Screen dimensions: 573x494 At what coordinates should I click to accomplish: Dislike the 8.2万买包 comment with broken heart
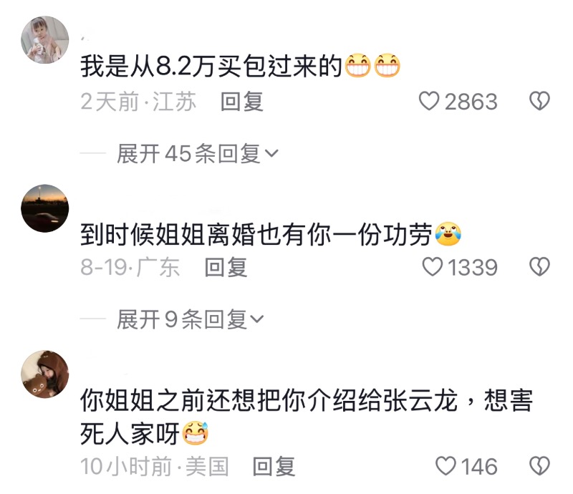click(540, 101)
